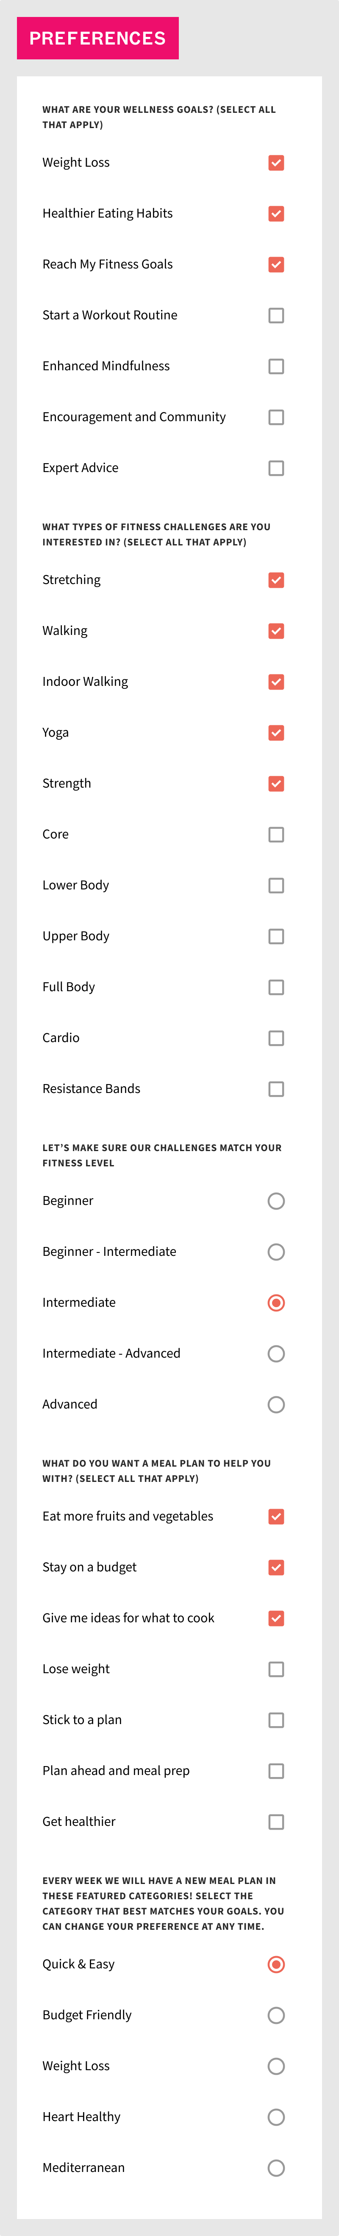This screenshot has height=2236, width=339.
Task: Enable Resistance Bands checkbox
Action: click(276, 1088)
